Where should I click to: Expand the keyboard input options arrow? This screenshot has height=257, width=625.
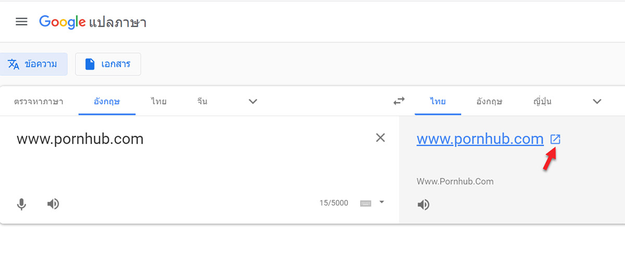[x=382, y=202]
